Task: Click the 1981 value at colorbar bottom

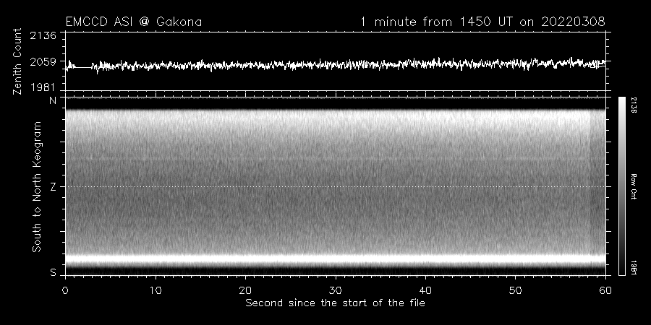Action: point(633,267)
